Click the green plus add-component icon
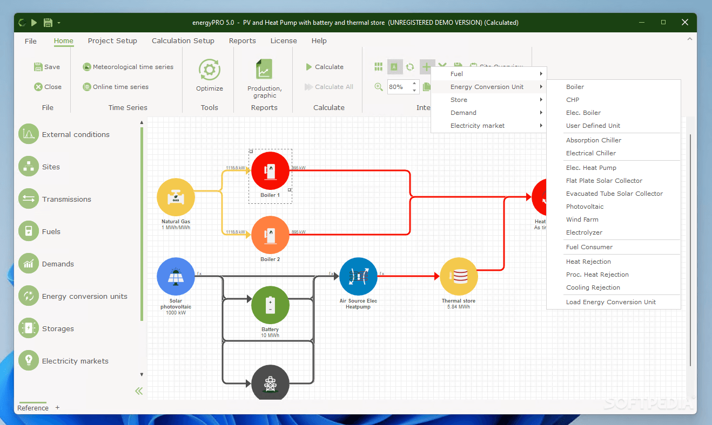The width and height of the screenshot is (712, 425). click(x=427, y=67)
